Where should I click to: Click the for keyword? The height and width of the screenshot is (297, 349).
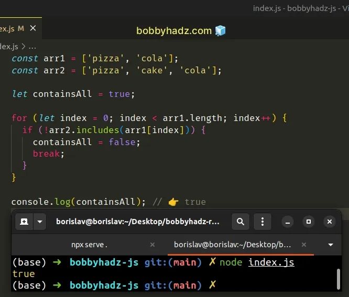pyautogui.click(x=19, y=118)
